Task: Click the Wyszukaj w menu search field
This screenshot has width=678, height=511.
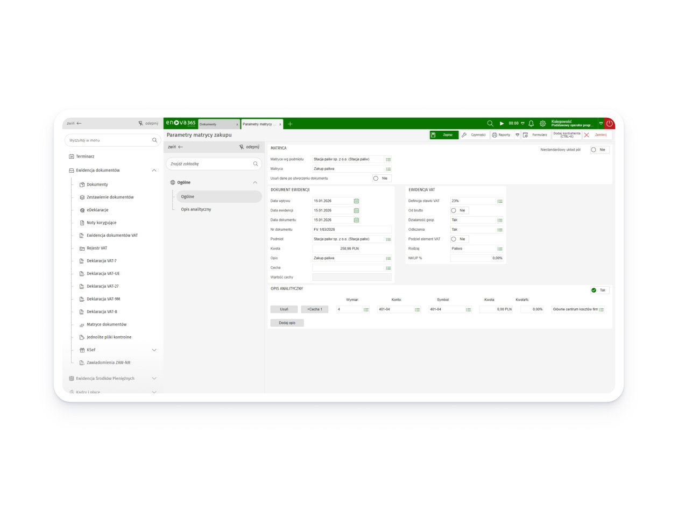Action: pos(113,140)
